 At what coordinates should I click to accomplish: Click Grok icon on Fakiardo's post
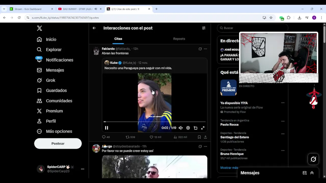200,49
